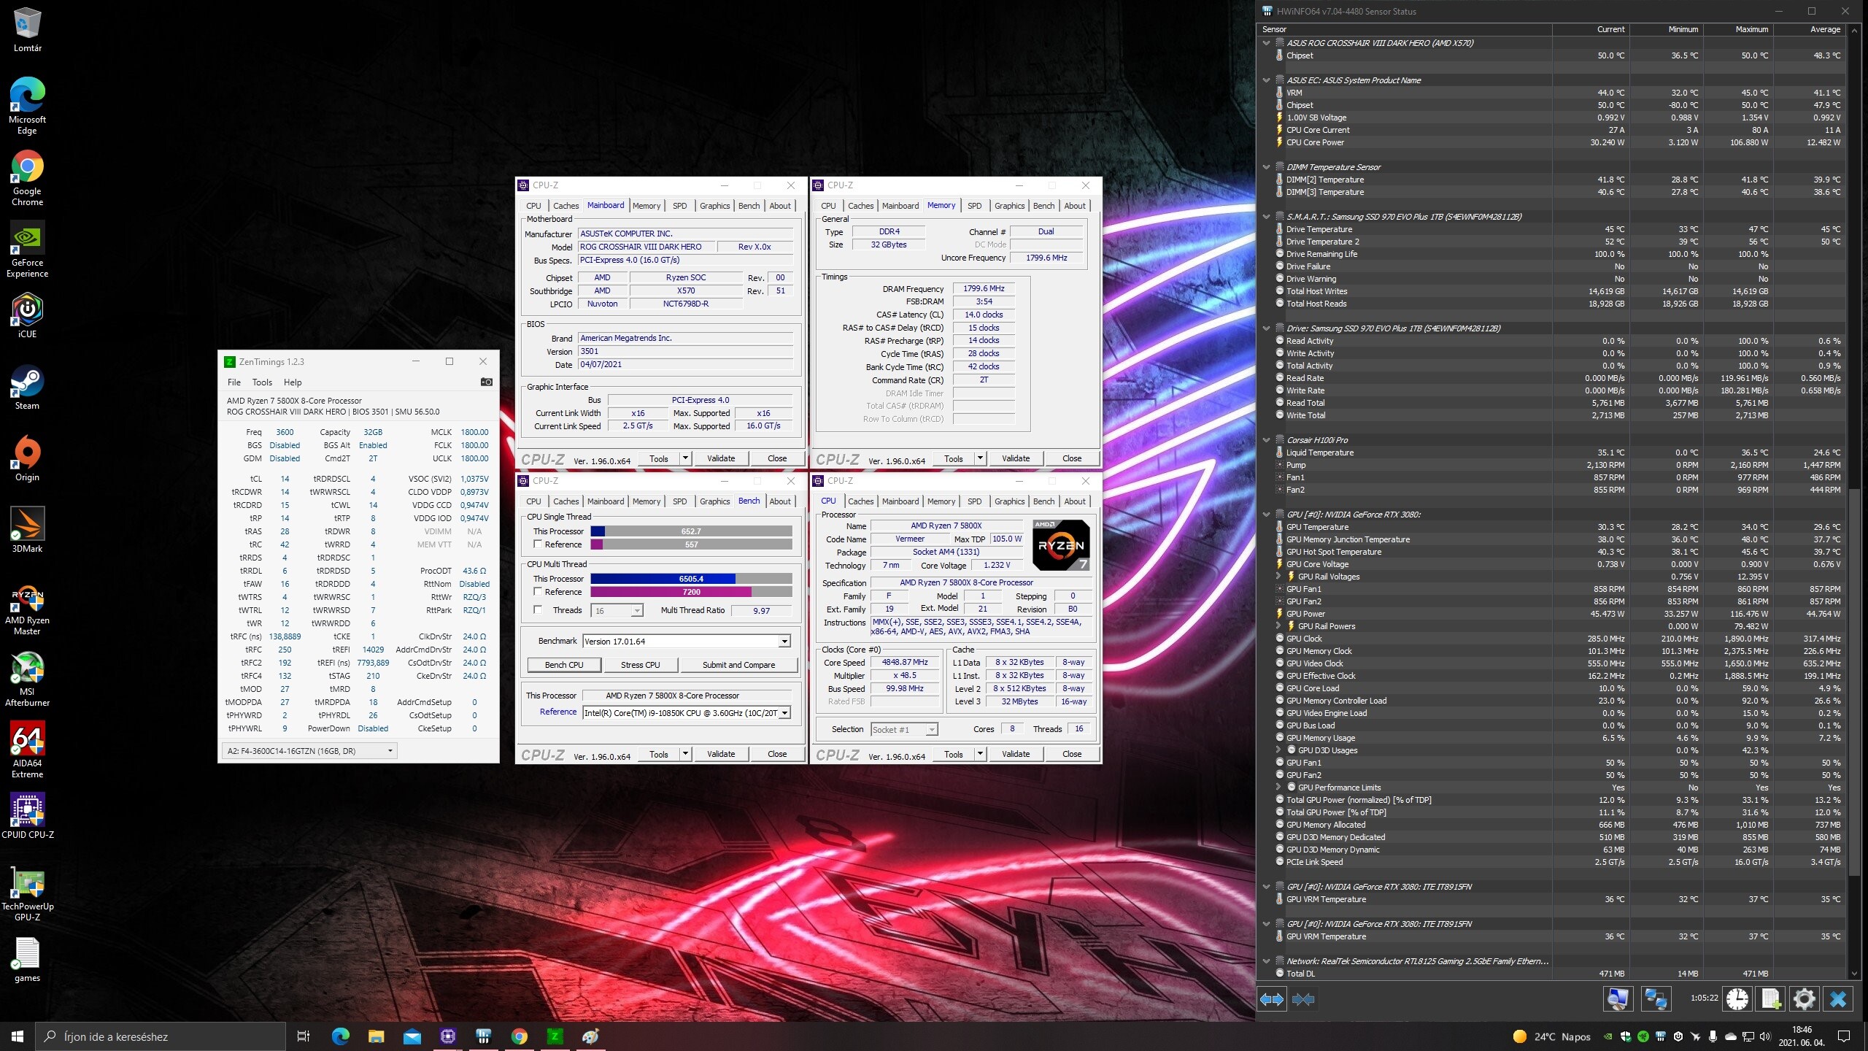Click the HWiNFO network computers icon
This screenshot has height=1051, width=1868.
tap(1656, 999)
